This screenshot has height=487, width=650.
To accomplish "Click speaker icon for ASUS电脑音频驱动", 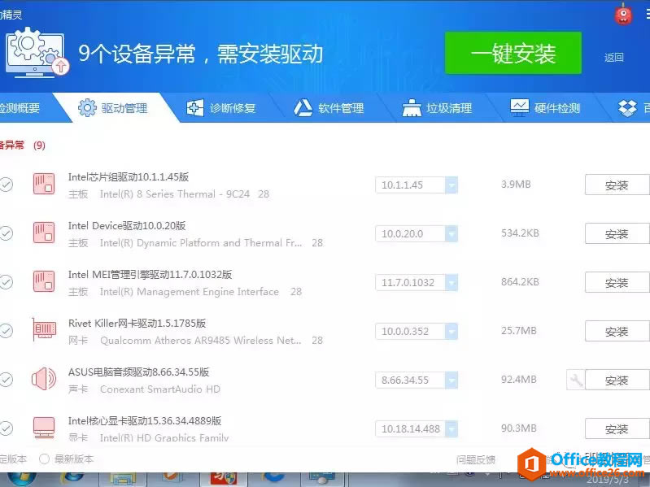I will point(44,379).
